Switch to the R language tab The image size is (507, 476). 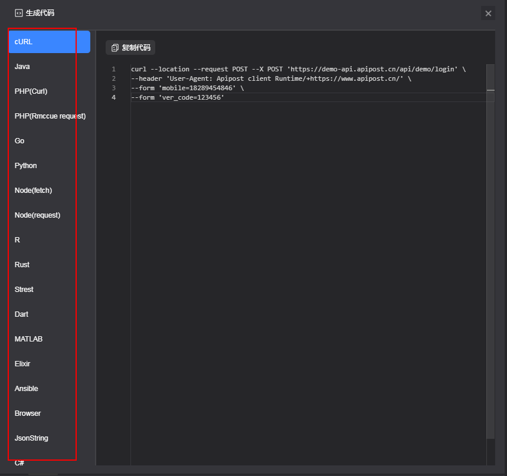click(x=17, y=240)
